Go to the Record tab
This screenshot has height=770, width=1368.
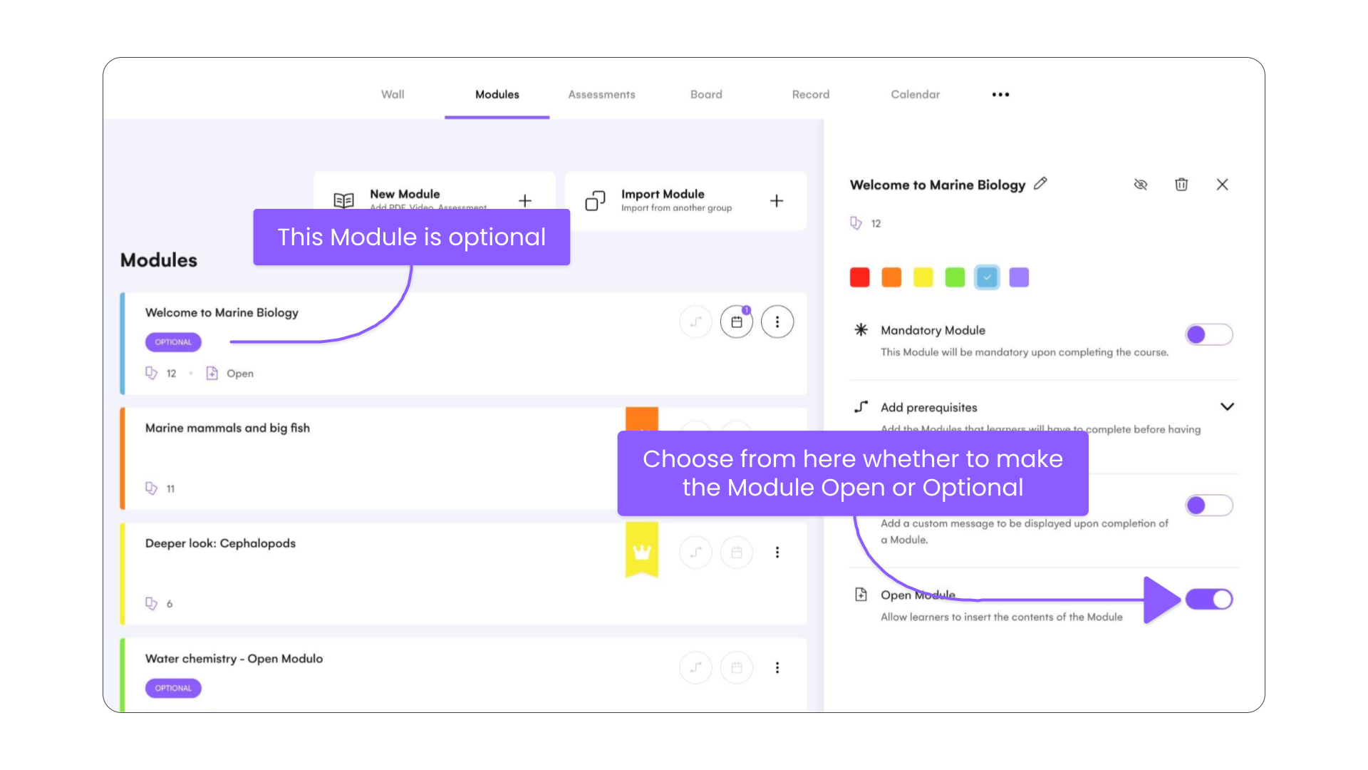[x=811, y=94]
